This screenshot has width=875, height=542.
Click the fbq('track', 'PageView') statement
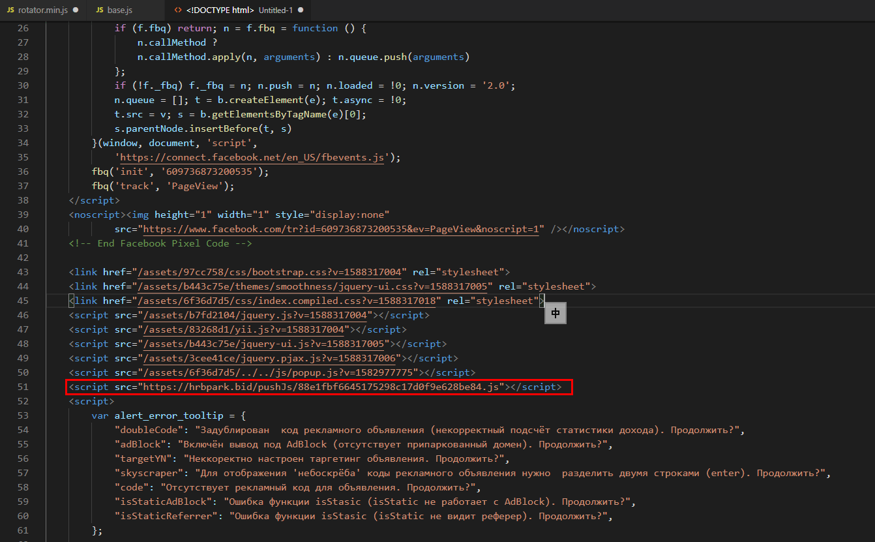pos(163,186)
